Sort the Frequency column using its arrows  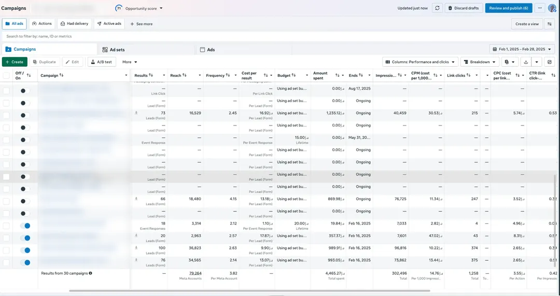tap(228, 75)
